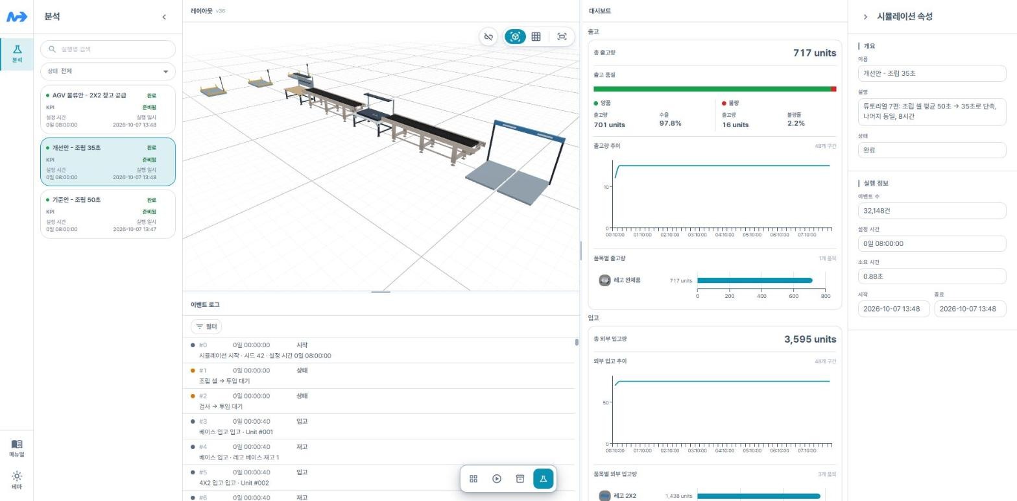
Task: Select the flask analysis icon in bottom toolbar
Action: pyautogui.click(x=543, y=479)
